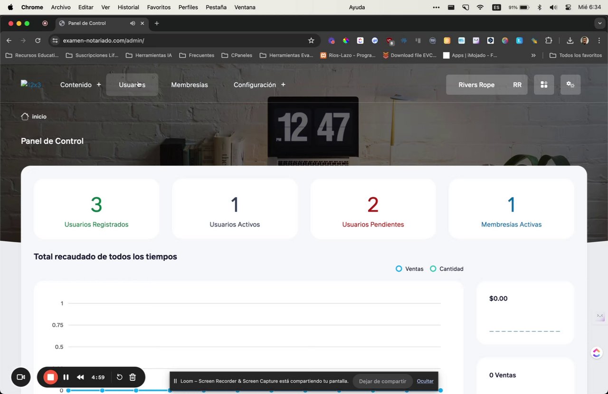Open the Membresías menu item
Screen dimensions: 608x394
(190, 84)
